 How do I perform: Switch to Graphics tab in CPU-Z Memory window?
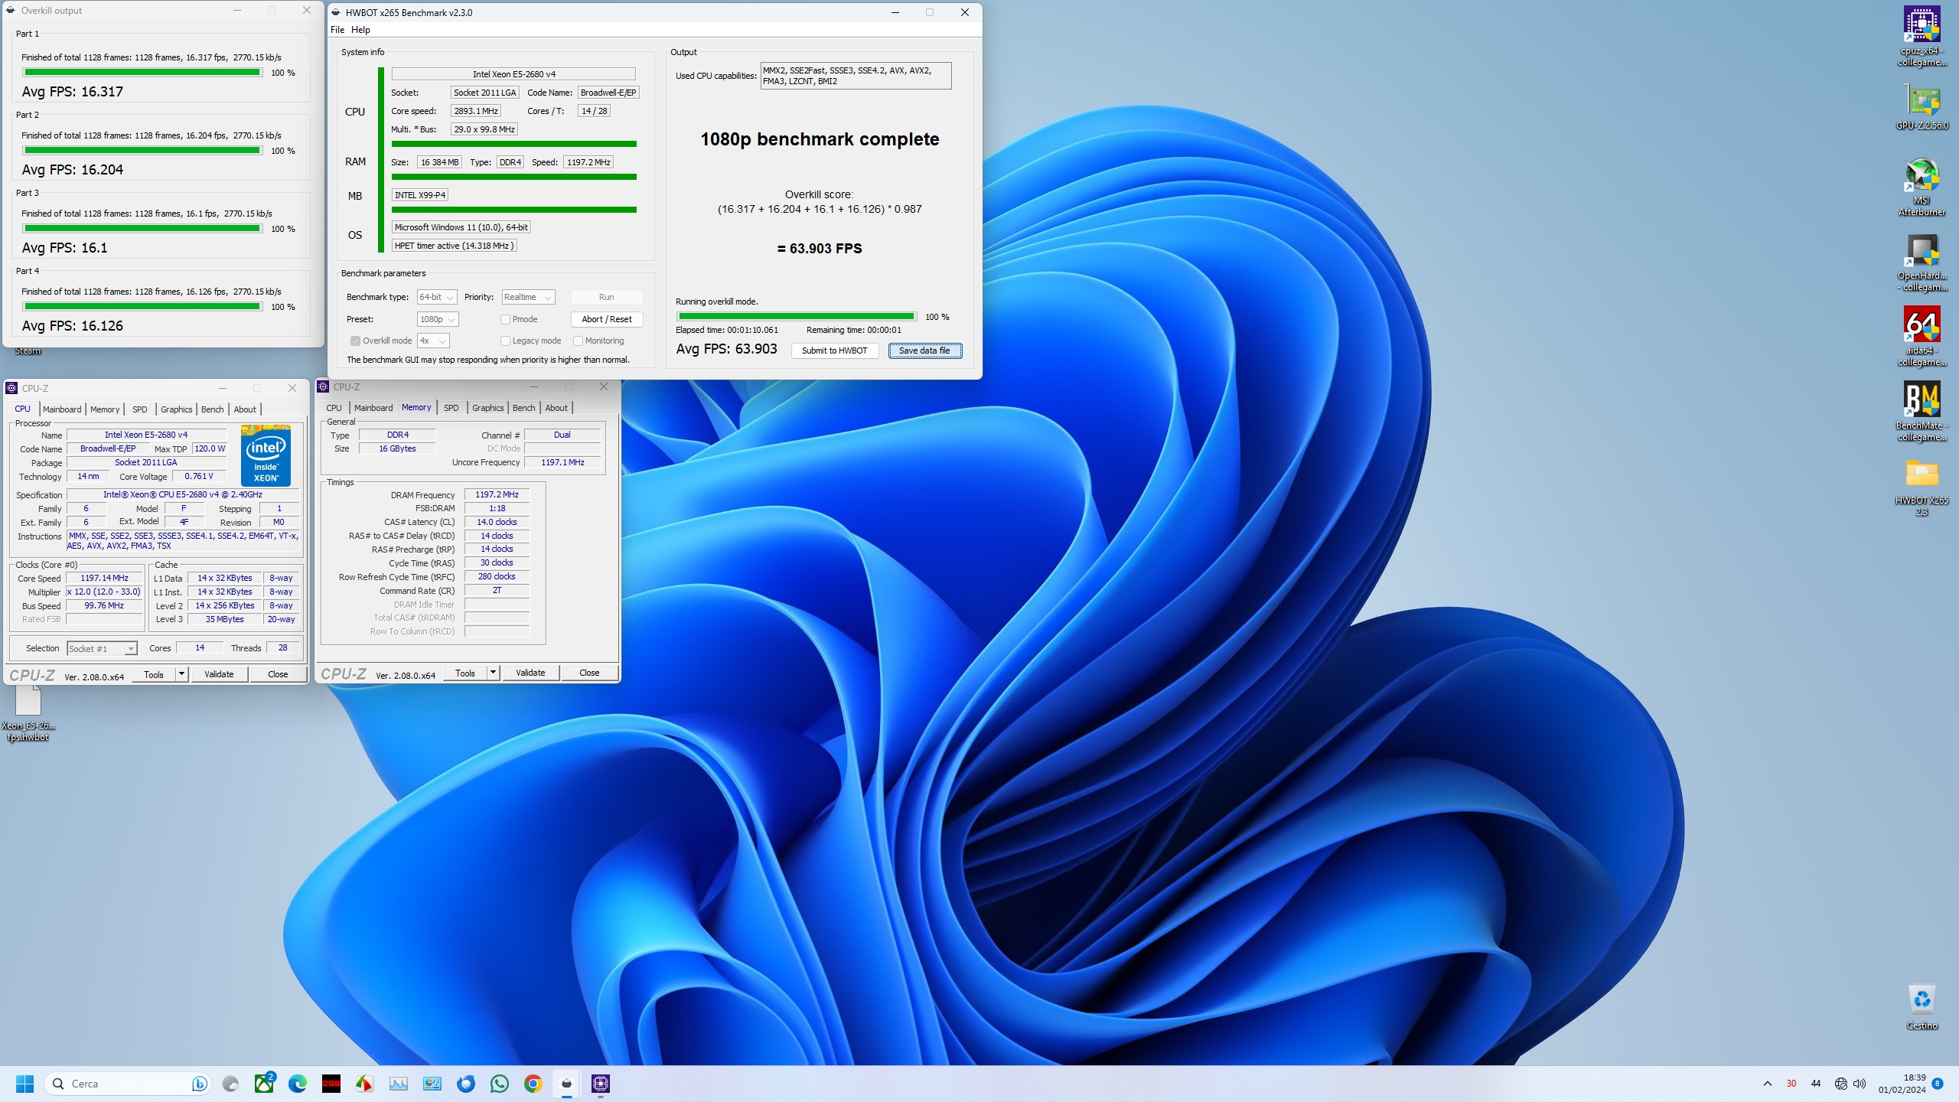tap(487, 408)
